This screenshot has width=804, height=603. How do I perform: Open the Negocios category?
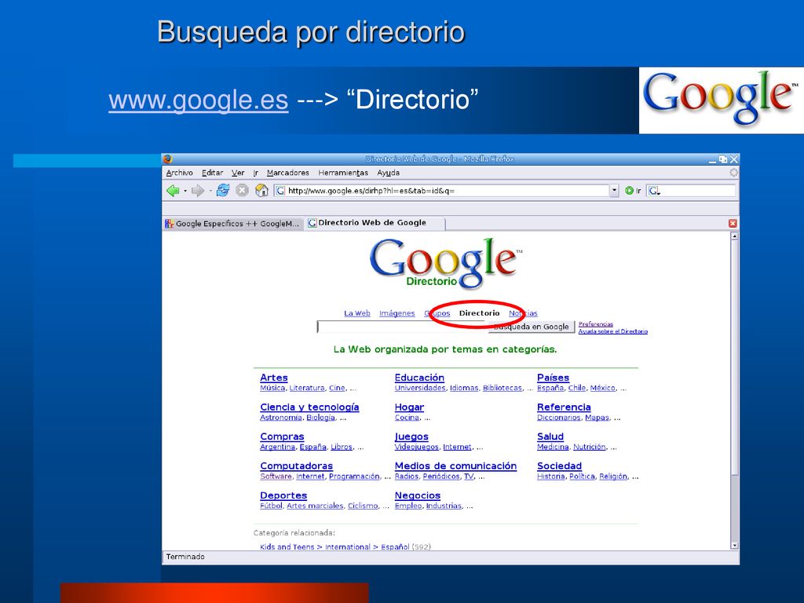(x=418, y=495)
